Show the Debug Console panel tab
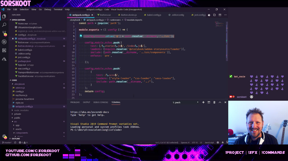 tap(101, 102)
